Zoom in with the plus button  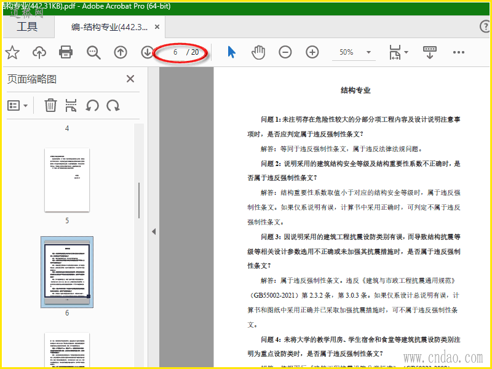coord(312,52)
